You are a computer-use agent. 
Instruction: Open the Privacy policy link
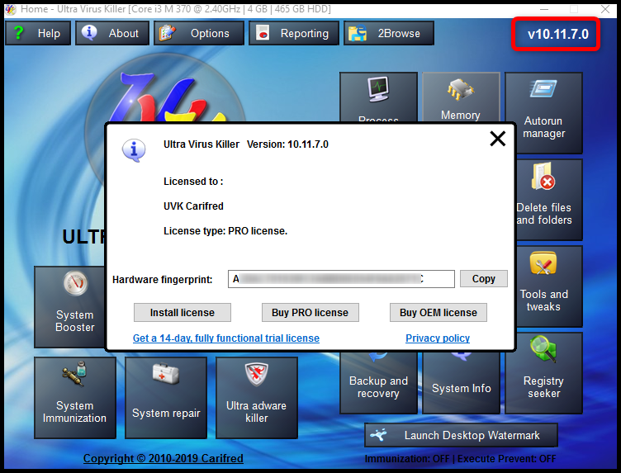pyautogui.click(x=438, y=338)
